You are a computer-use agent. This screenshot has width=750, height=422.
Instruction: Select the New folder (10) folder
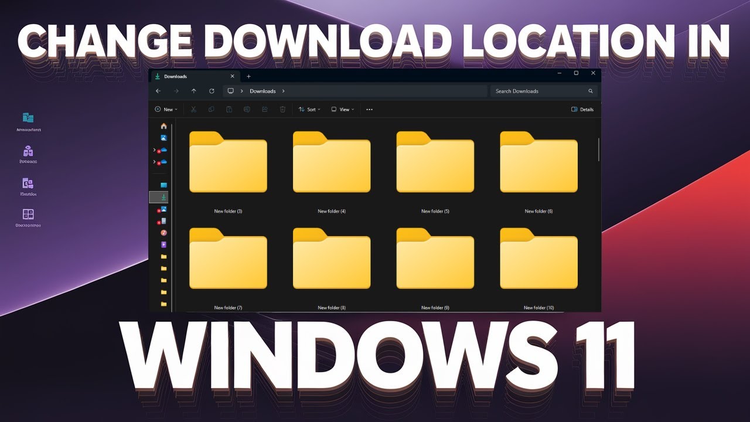pos(538,268)
